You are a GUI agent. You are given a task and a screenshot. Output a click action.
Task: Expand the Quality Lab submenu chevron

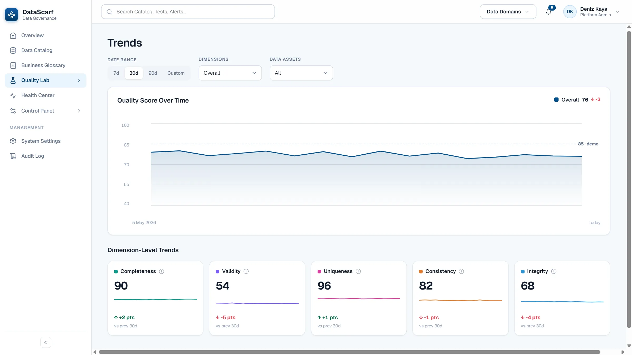click(79, 80)
